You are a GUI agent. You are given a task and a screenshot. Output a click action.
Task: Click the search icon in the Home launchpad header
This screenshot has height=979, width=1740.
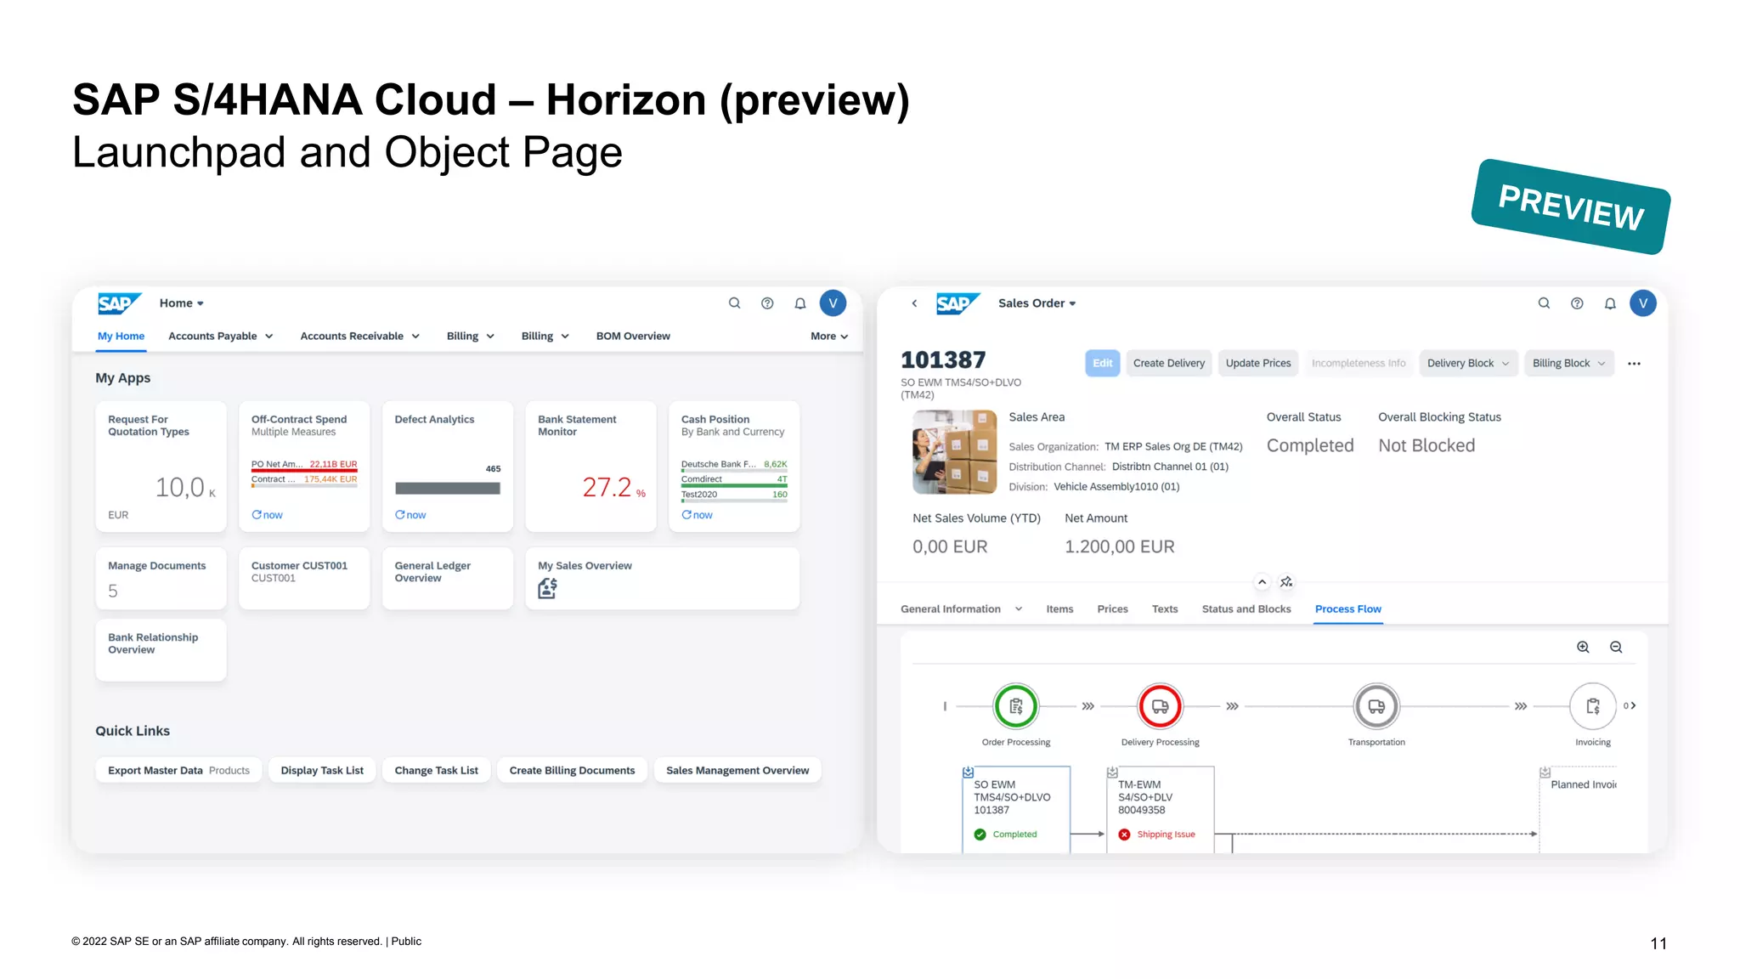click(x=734, y=303)
